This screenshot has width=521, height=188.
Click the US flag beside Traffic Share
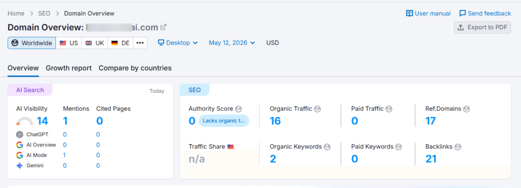(230, 146)
